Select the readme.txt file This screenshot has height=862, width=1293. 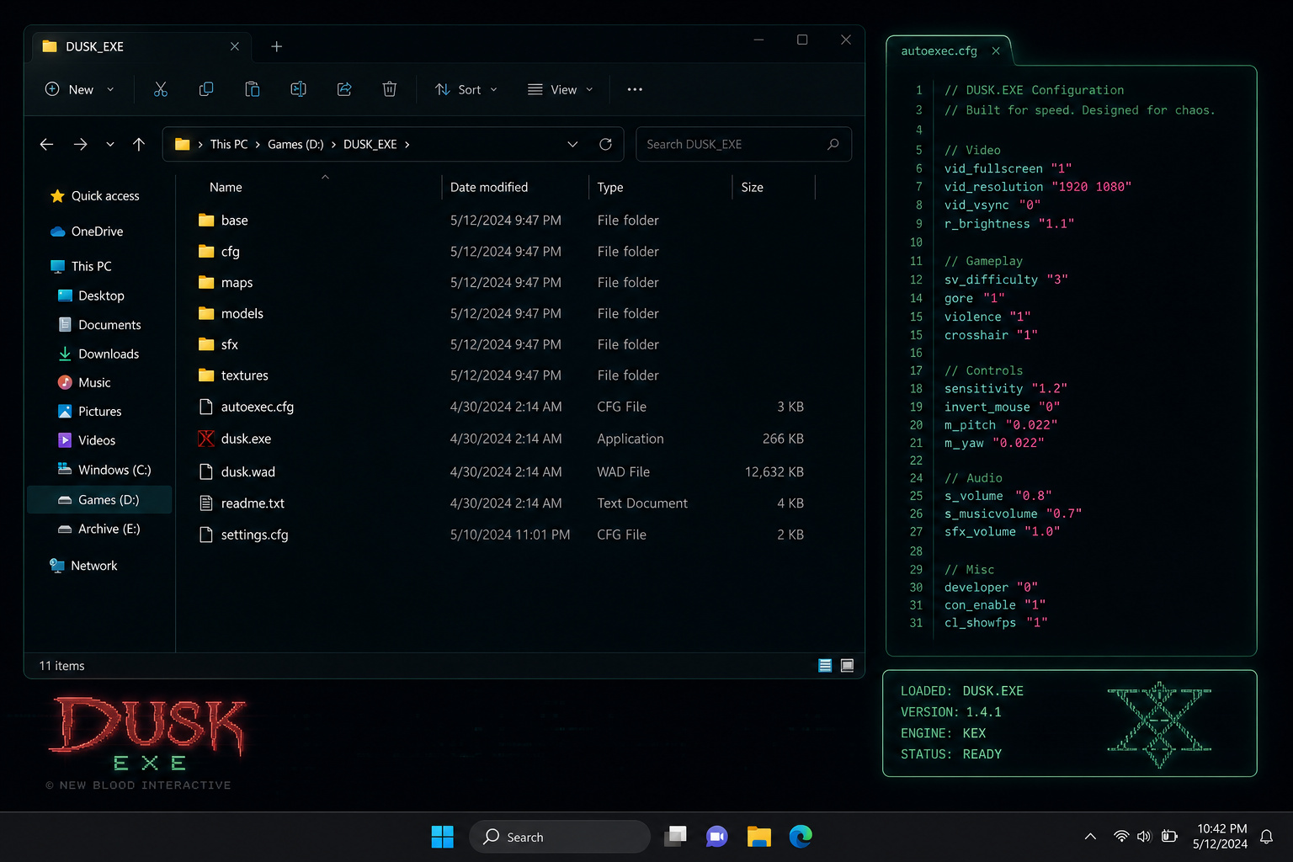(x=253, y=503)
